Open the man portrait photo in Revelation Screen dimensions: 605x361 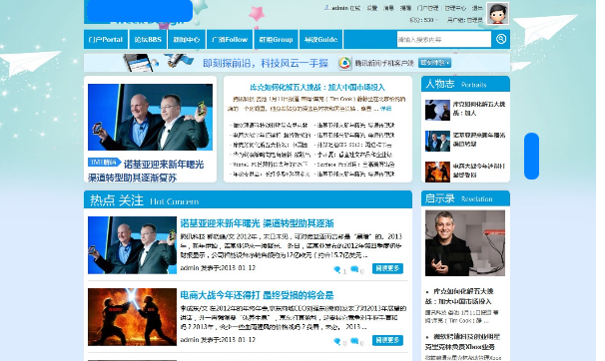[465, 243]
